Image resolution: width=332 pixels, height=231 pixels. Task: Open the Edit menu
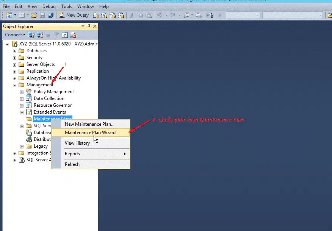pyautogui.click(x=19, y=6)
